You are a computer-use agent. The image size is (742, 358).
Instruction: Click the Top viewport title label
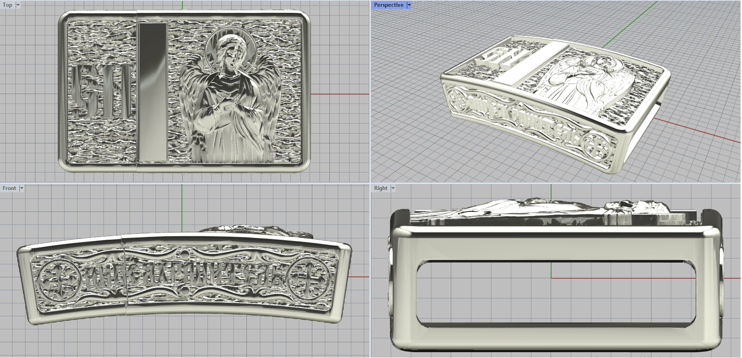click(7, 5)
